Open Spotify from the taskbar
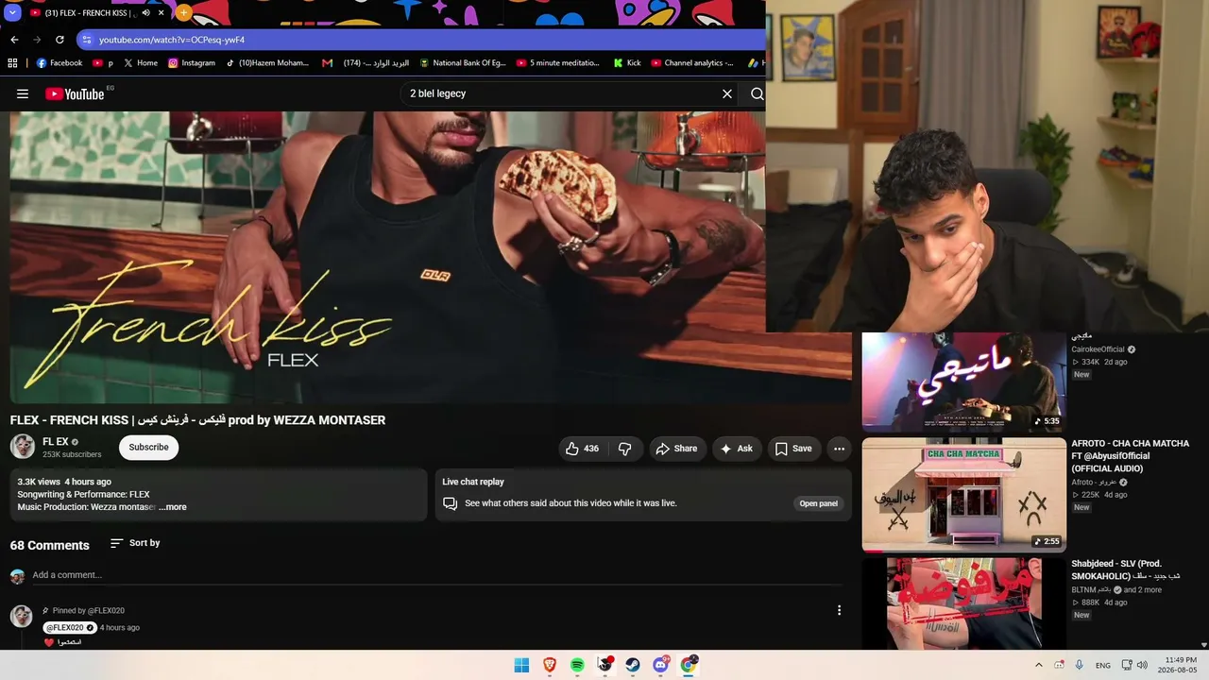Image resolution: width=1209 pixels, height=680 pixels. 577,665
